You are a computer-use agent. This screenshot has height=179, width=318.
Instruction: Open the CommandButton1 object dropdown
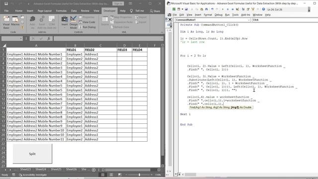pyautogui.click(x=249, y=20)
